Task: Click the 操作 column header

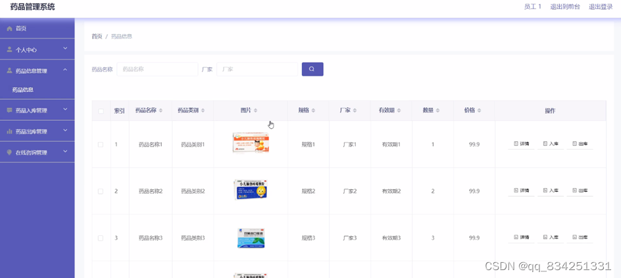Action: coord(550,111)
